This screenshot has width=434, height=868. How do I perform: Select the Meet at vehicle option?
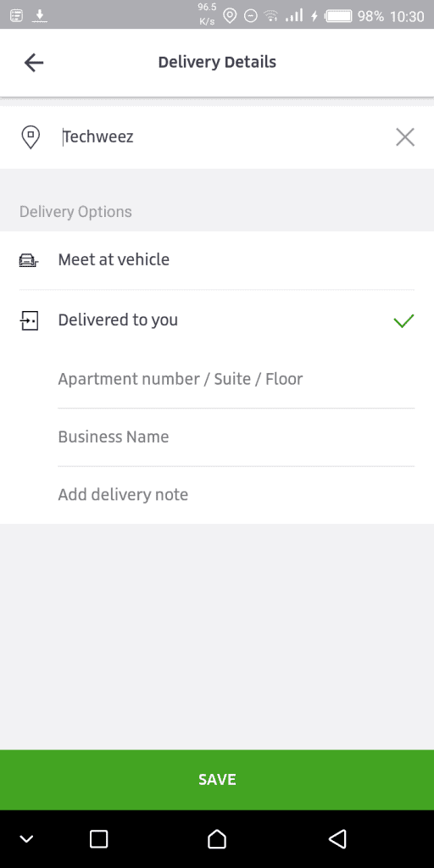tap(217, 260)
